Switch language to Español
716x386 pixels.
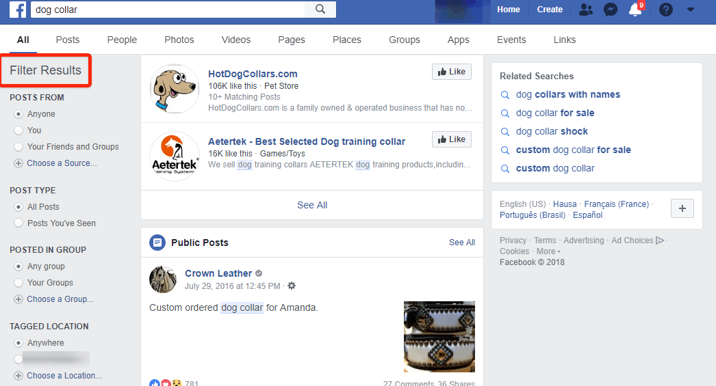click(588, 215)
